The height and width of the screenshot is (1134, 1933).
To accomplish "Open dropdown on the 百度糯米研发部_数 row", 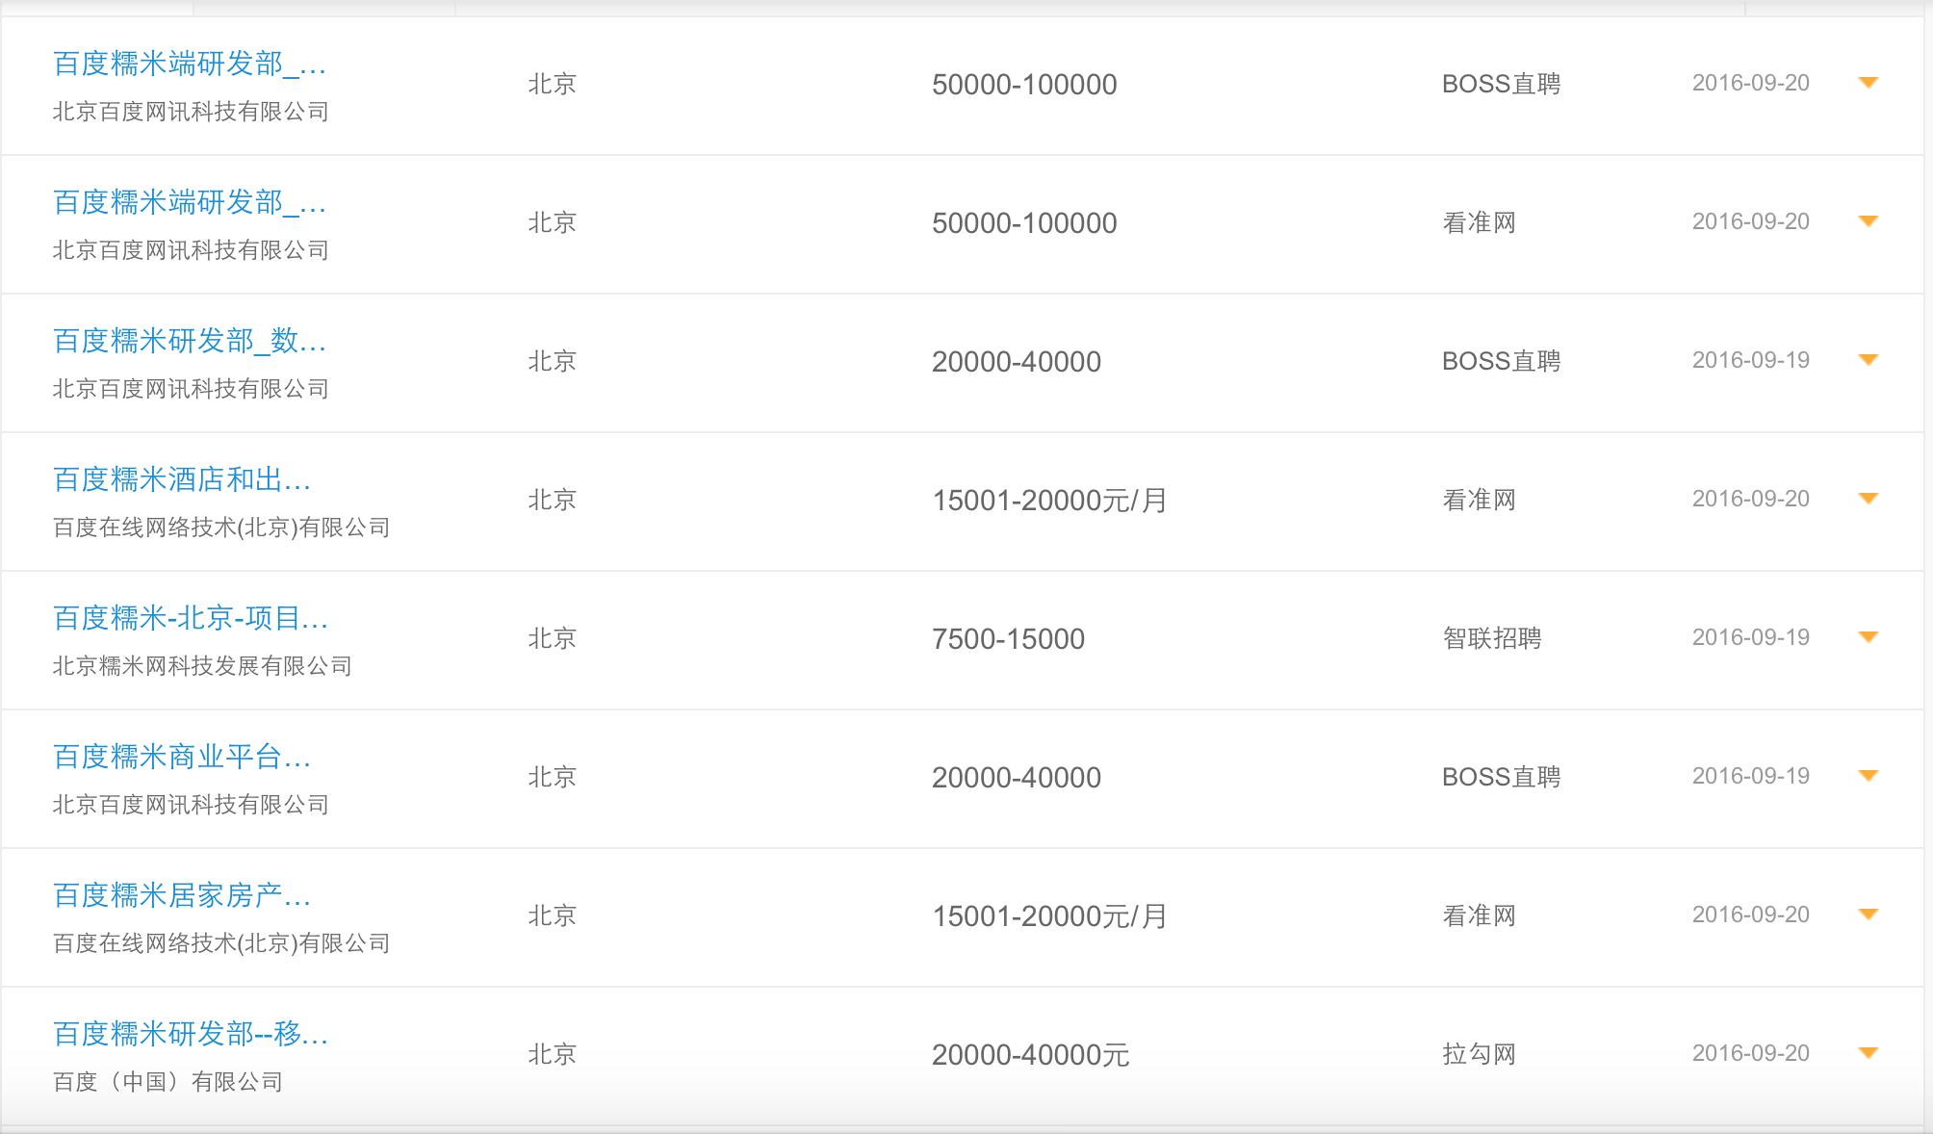I will (x=1868, y=361).
